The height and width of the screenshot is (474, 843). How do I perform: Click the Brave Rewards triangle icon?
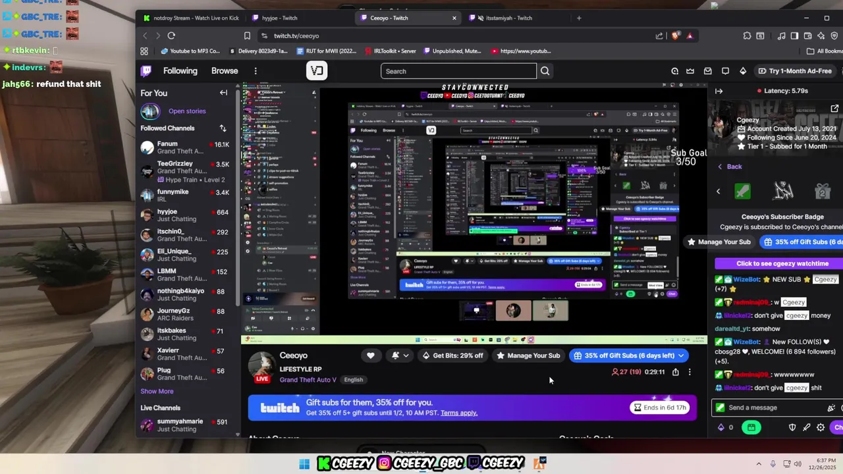pos(690,36)
